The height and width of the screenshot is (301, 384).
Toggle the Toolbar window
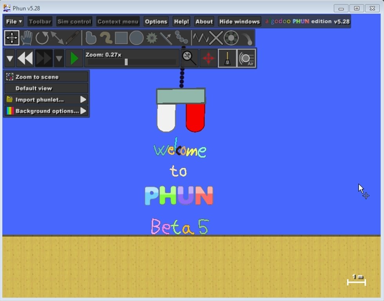40,22
